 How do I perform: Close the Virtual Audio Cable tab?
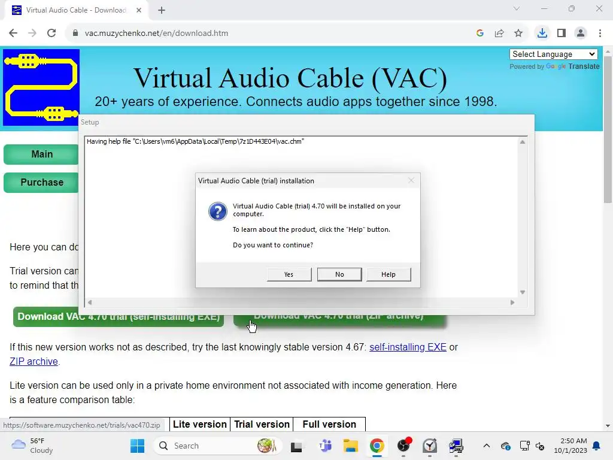[139, 10]
